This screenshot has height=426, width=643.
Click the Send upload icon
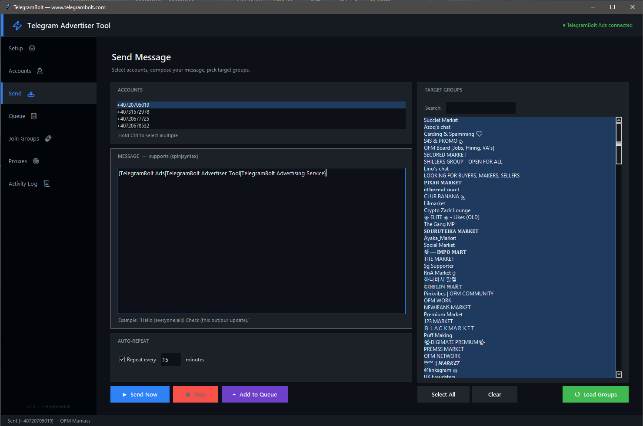(31, 94)
